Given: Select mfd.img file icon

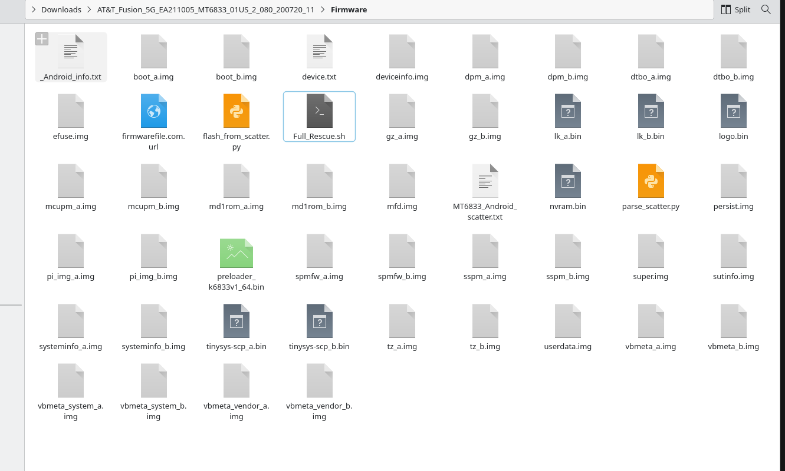Looking at the screenshot, I should (x=402, y=181).
